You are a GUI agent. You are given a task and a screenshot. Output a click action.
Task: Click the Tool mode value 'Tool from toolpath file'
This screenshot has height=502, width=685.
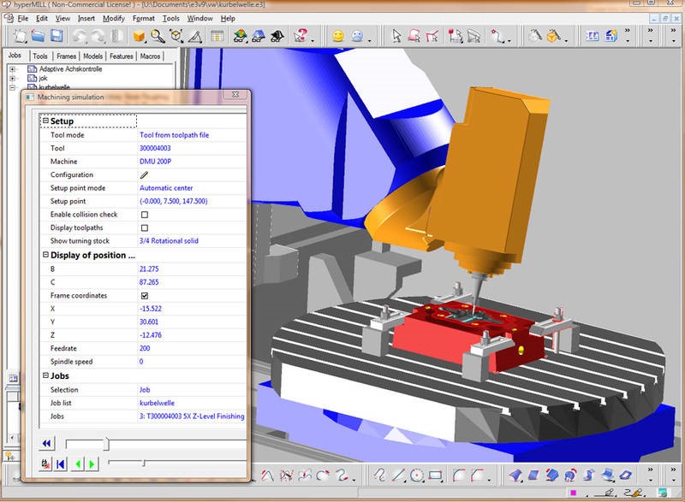[x=174, y=135]
